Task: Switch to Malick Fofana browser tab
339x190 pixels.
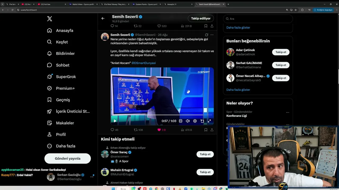Action: click(x=83, y=4)
